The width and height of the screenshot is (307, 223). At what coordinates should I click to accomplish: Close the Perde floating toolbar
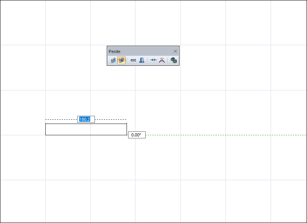click(175, 51)
